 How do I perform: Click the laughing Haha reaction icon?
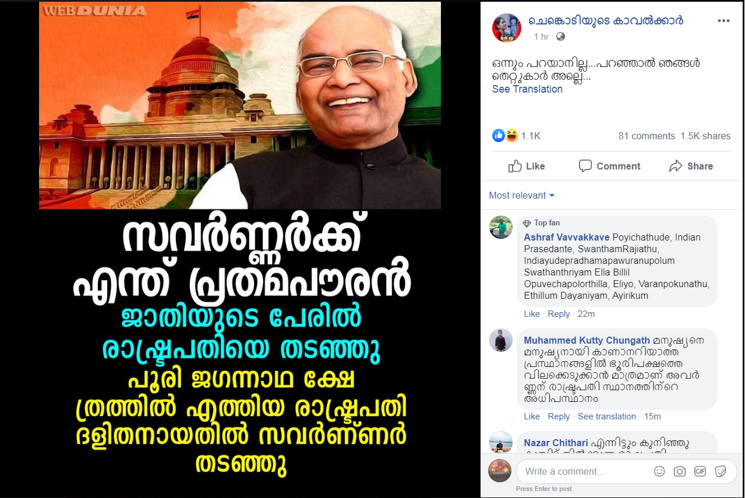(511, 136)
